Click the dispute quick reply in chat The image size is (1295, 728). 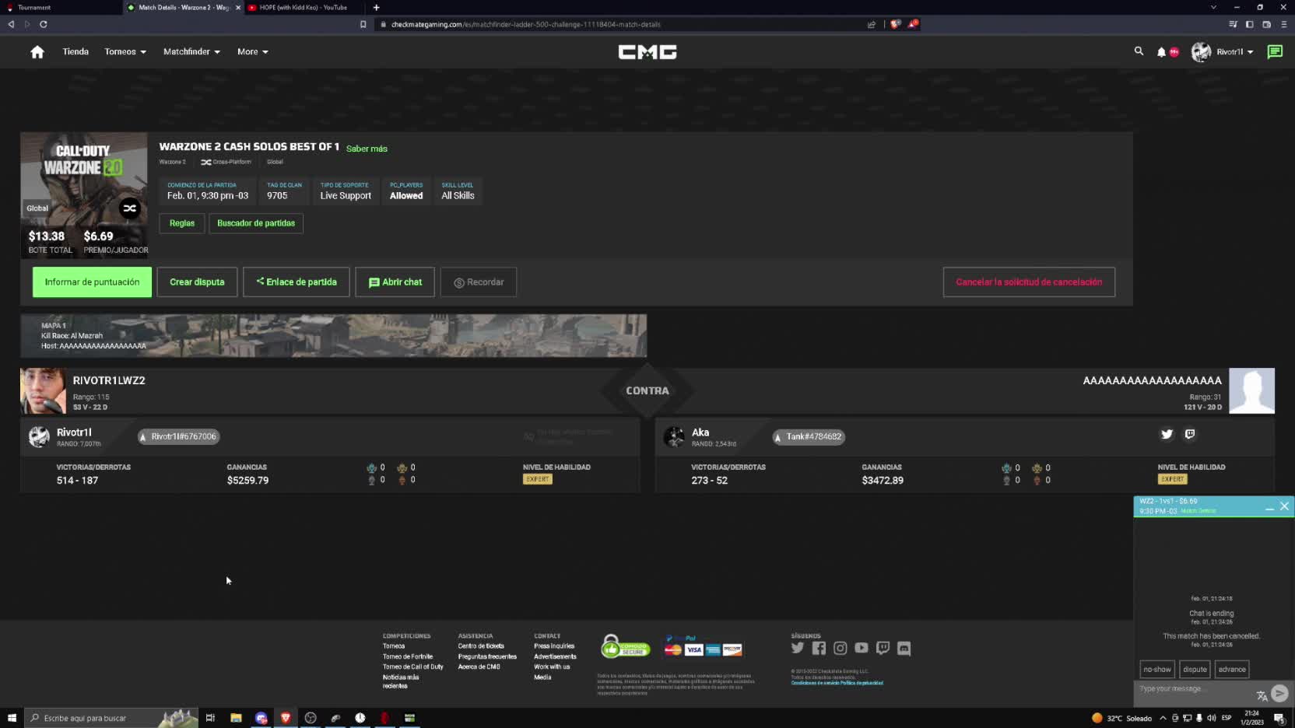point(1195,669)
